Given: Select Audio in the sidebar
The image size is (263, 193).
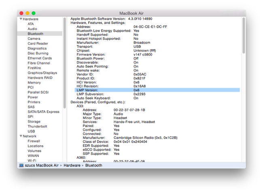Looking at the screenshot, I should [x=32, y=29].
